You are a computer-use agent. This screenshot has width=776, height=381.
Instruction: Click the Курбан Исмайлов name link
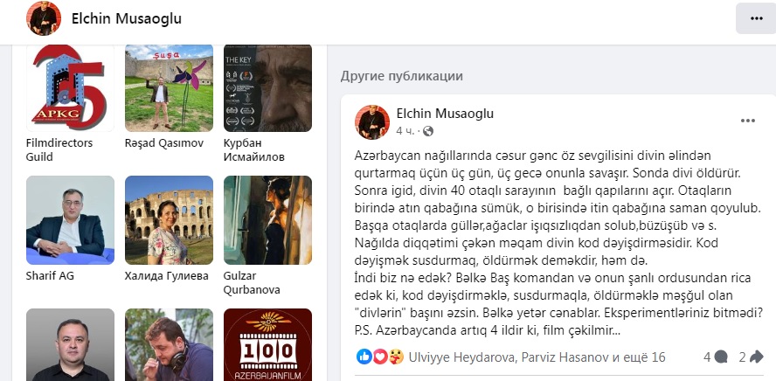pos(249,150)
